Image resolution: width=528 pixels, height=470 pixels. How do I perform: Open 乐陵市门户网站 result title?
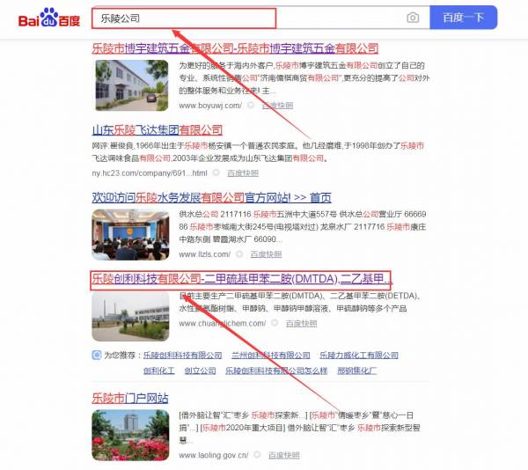(129, 397)
